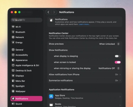This screenshot has height=107, width=133.
Task: Click the Wallpaper flower icon
Action: point(13,91)
